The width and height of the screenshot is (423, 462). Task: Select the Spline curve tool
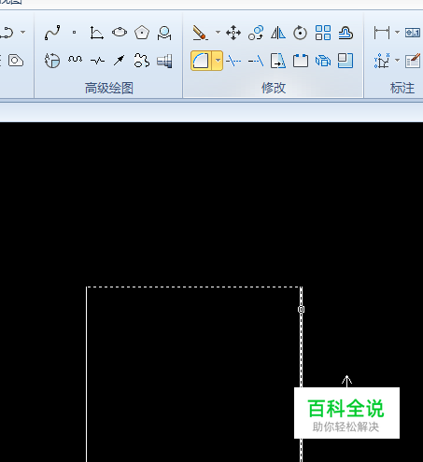click(52, 33)
